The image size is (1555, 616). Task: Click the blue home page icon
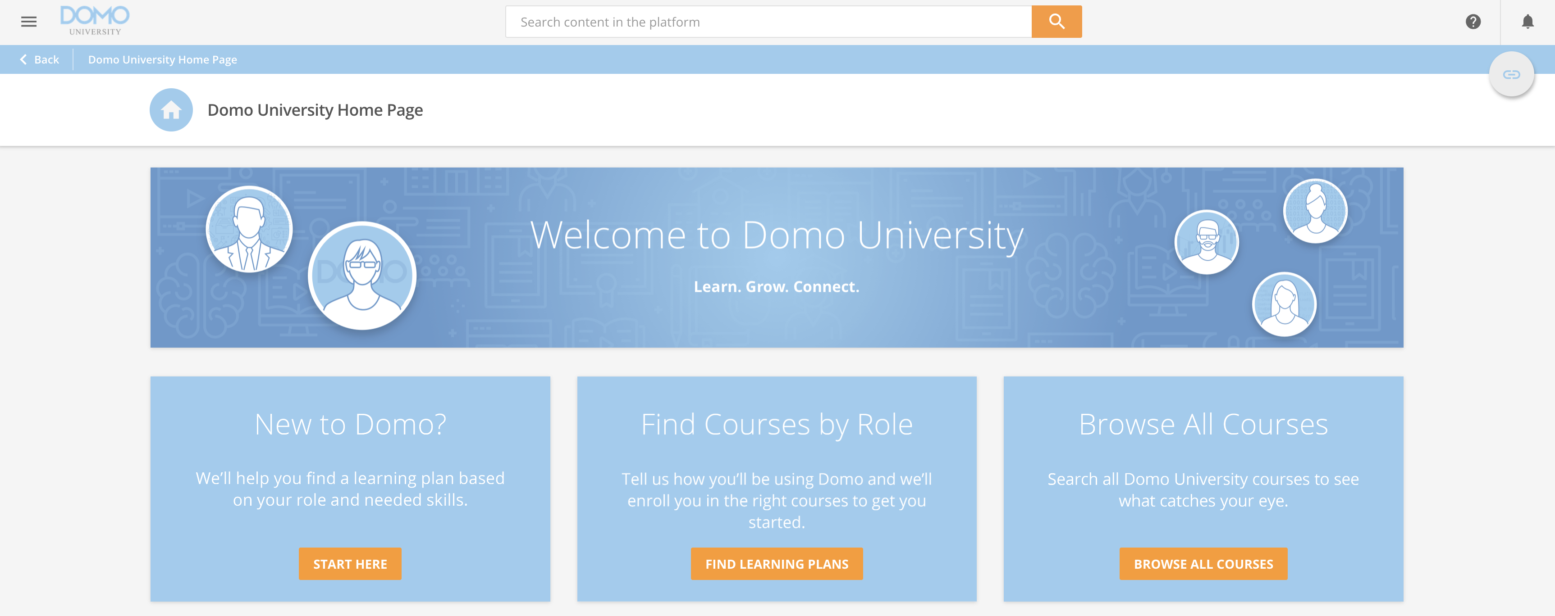(x=171, y=110)
